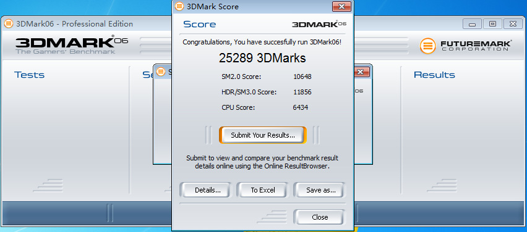Click the Submit Your Results button
Image resolution: width=527 pixels, height=232 pixels.
click(x=262, y=135)
